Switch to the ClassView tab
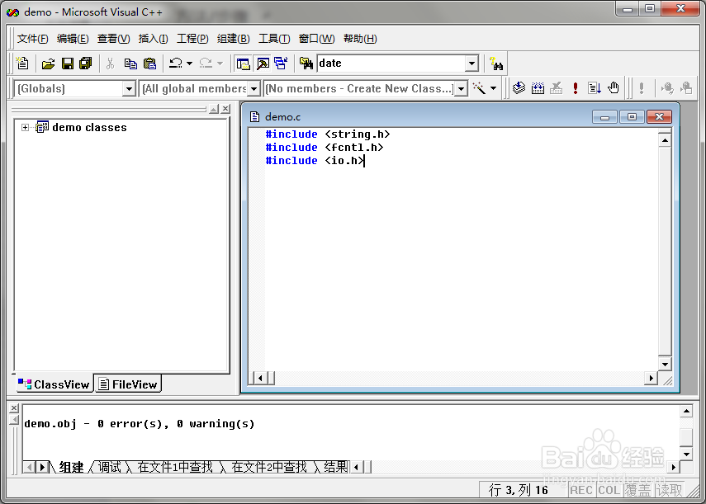 pos(54,384)
